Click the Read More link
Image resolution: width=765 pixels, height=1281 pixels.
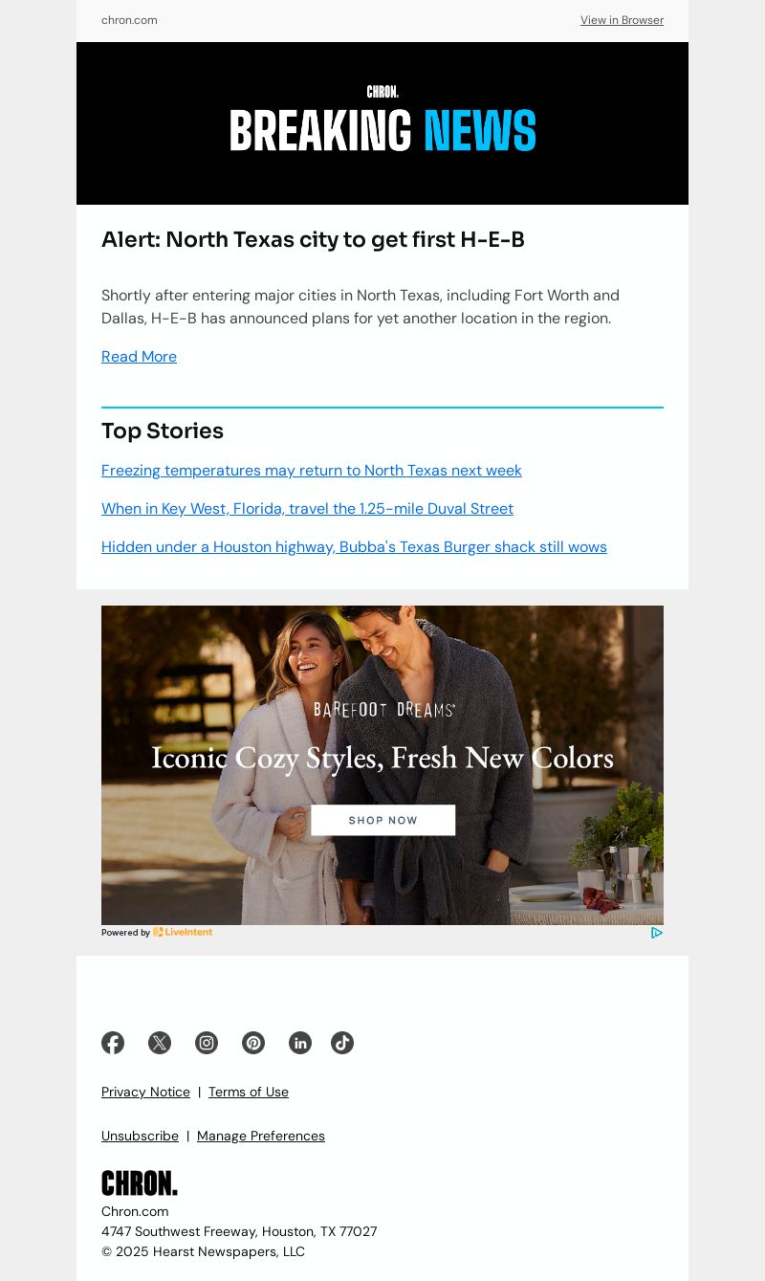(x=139, y=357)
